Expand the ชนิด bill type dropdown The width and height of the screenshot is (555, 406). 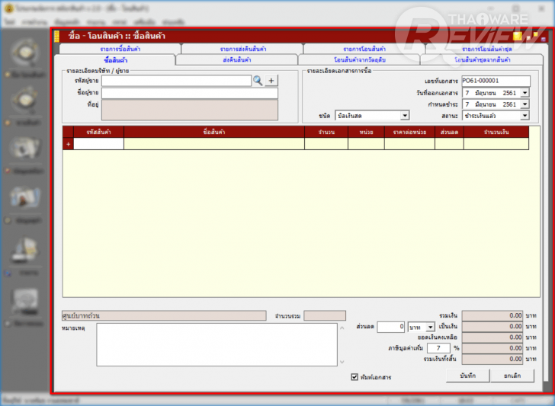(x=405, y=115)
